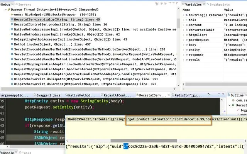Click the Debug panel maximize icon

point(178,3)
